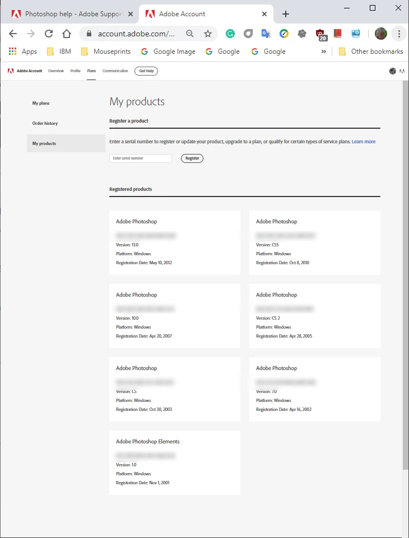409x538 pixels.
Task: Click Registration Date: Apr 16, 2002
Action: click(283, 409)
